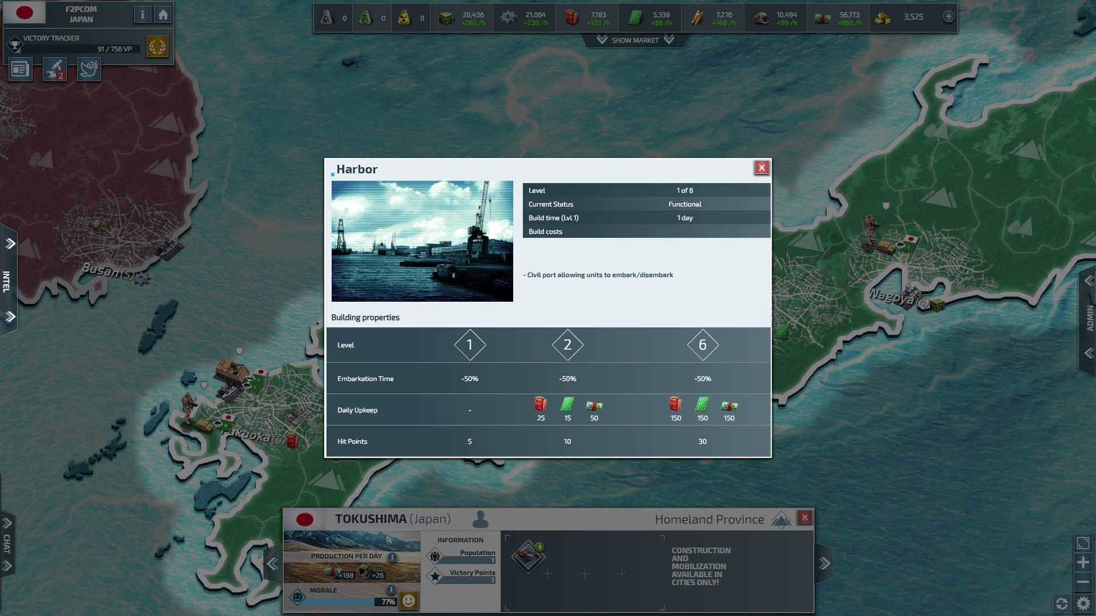Toggle fullscreen mode button
Image resolution: width=1096 pixels, height=616 pixels.
pos(1083,543)
